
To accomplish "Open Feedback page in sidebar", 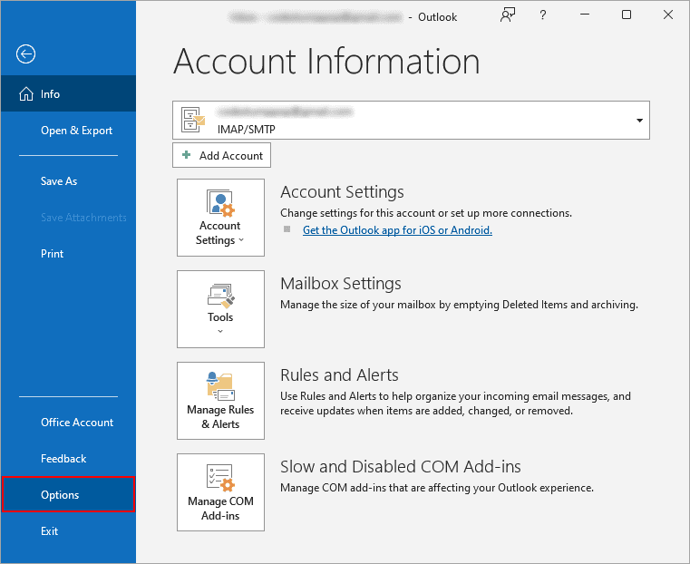I will click(x=63, y=459).
